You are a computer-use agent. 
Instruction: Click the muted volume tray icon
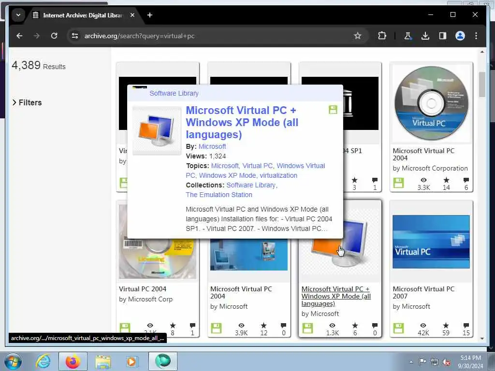pos(446,362)
